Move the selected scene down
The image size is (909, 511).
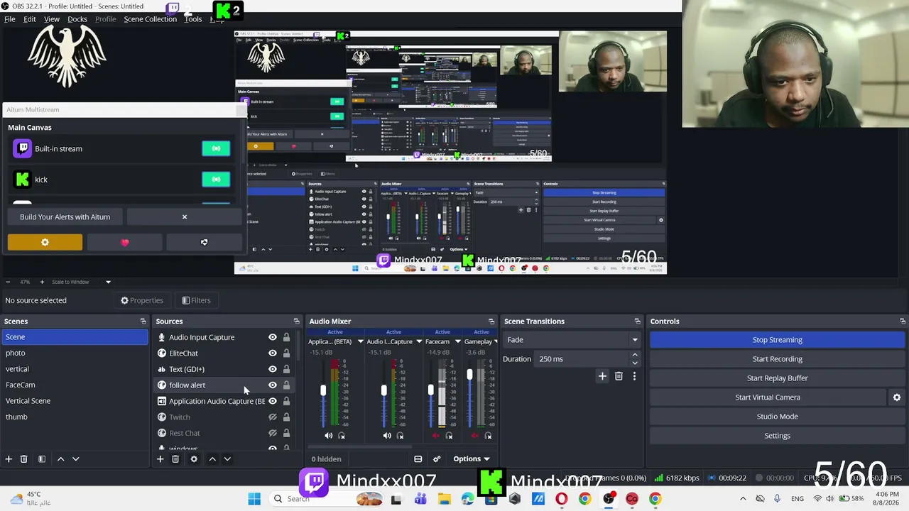76,459
